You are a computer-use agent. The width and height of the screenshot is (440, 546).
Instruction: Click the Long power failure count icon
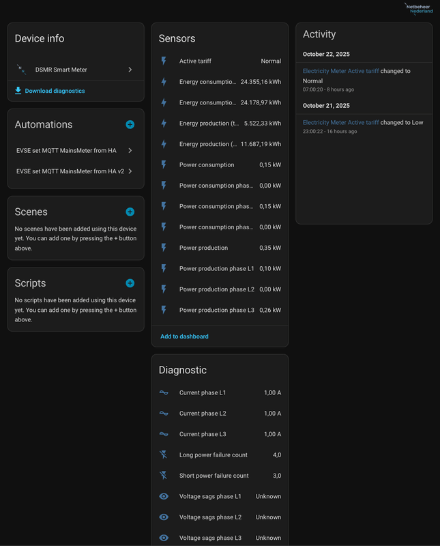[163, 455]
